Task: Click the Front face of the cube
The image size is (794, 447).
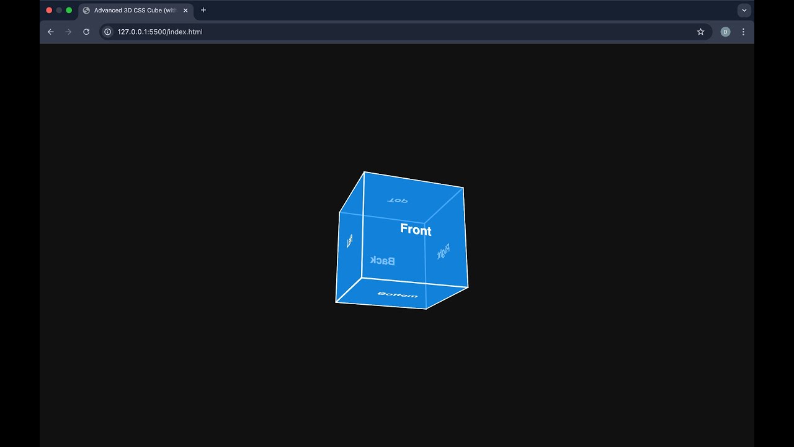Action: [x=416, y=230]
